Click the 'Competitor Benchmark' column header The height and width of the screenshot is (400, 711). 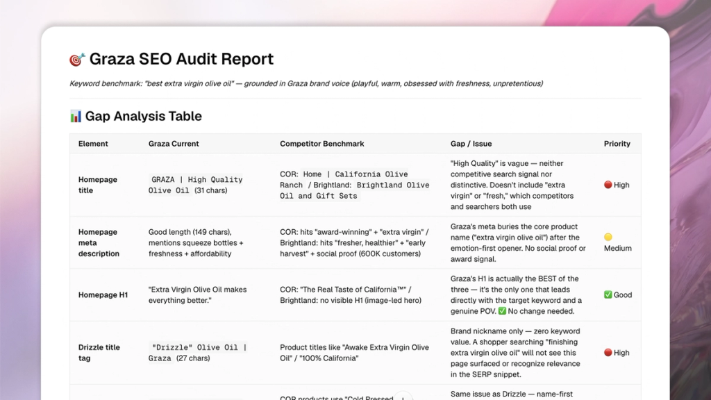point(322,144)
